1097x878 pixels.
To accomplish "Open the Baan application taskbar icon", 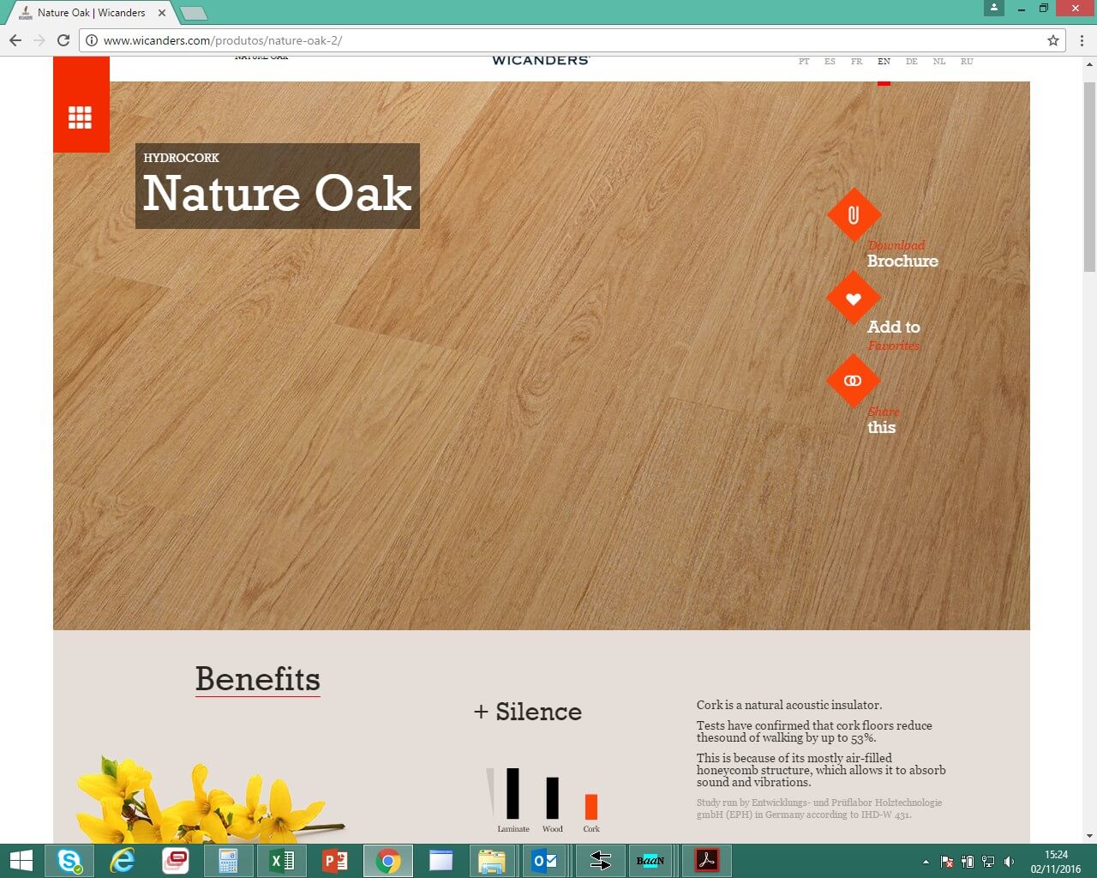I will (x=650, y=861).
